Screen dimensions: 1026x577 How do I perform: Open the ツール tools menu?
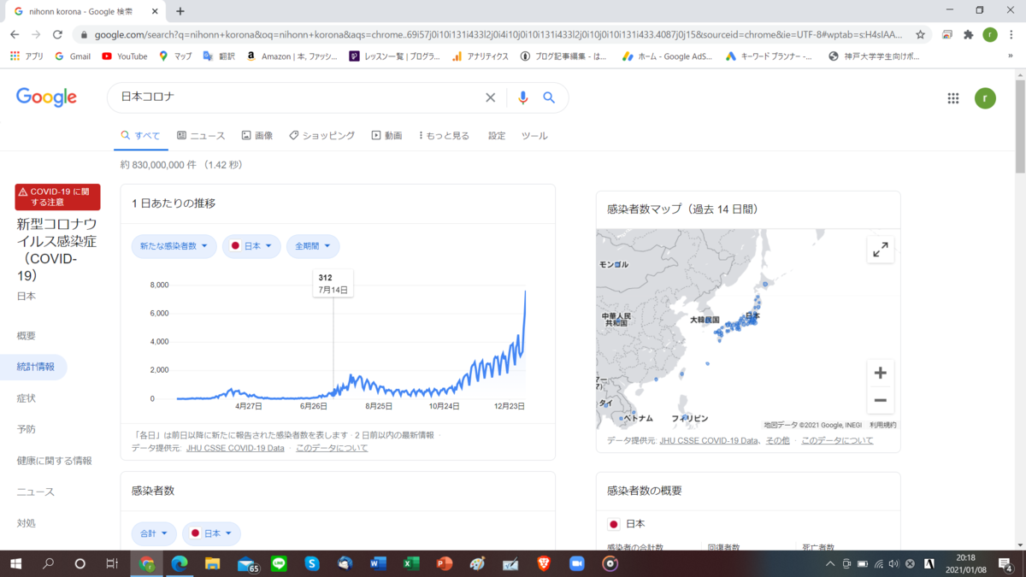534,136
